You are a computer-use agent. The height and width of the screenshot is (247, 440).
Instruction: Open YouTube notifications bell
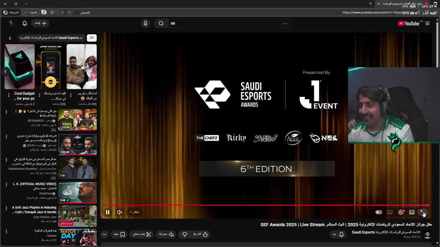25,23
